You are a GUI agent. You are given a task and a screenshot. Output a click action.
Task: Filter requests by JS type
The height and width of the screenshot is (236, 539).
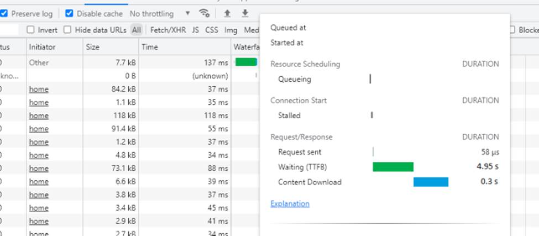(x=195, y=30)
